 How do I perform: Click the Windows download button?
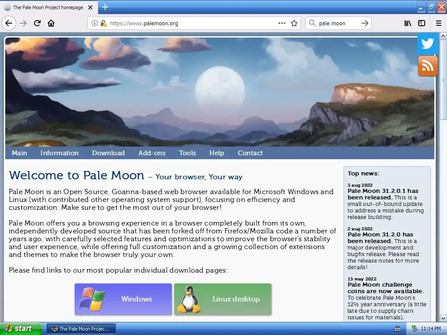click(x=123, y=299)
